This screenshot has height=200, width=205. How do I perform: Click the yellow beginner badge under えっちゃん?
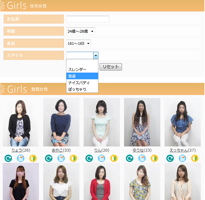click(x=195, y=158)
